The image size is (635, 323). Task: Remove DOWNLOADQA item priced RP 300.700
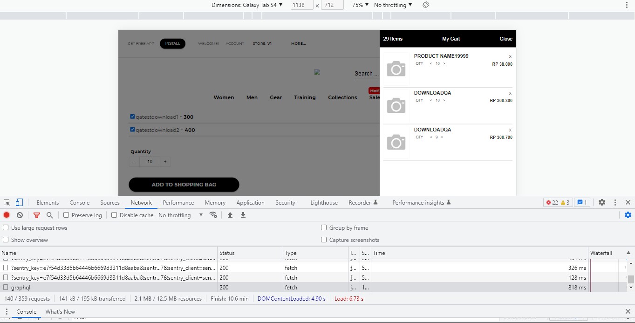510,130
